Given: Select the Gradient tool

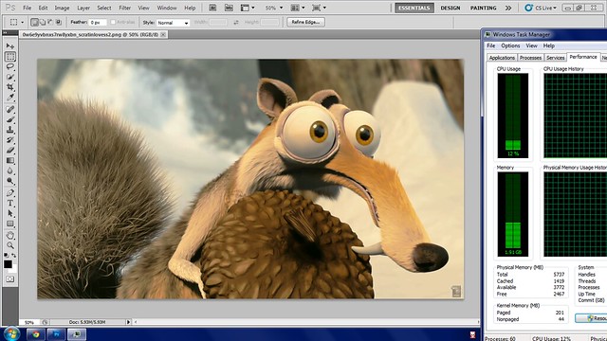Looking at the screenshot, I should pos(10,160).
